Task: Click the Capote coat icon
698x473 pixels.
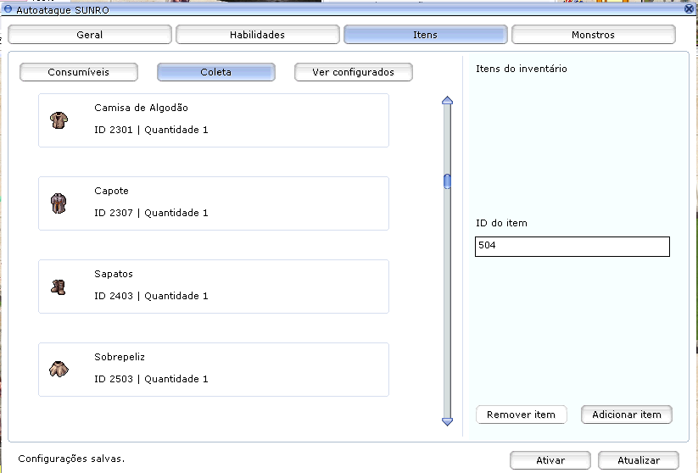Action: tap(59, 203)
